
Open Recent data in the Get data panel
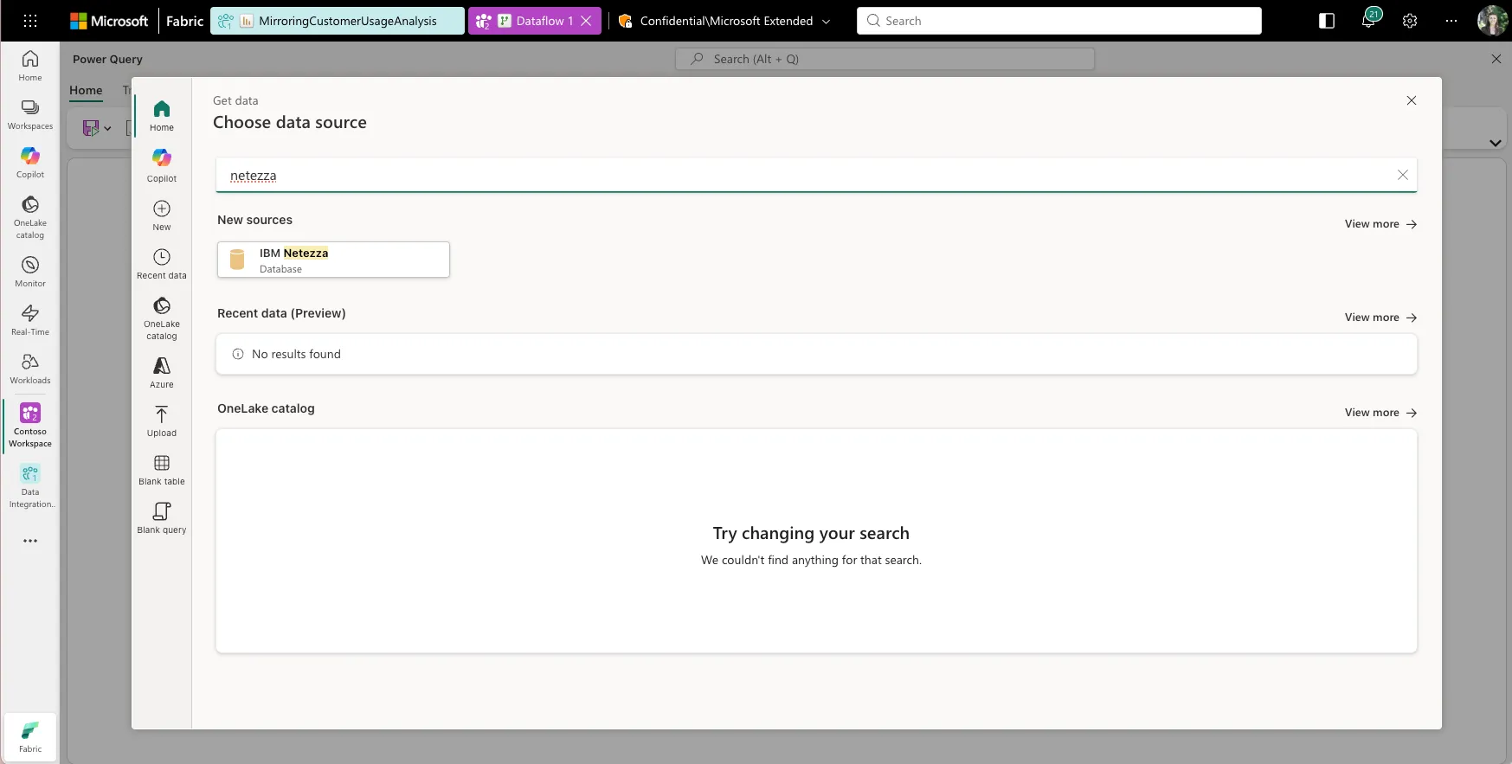(162, 264)
